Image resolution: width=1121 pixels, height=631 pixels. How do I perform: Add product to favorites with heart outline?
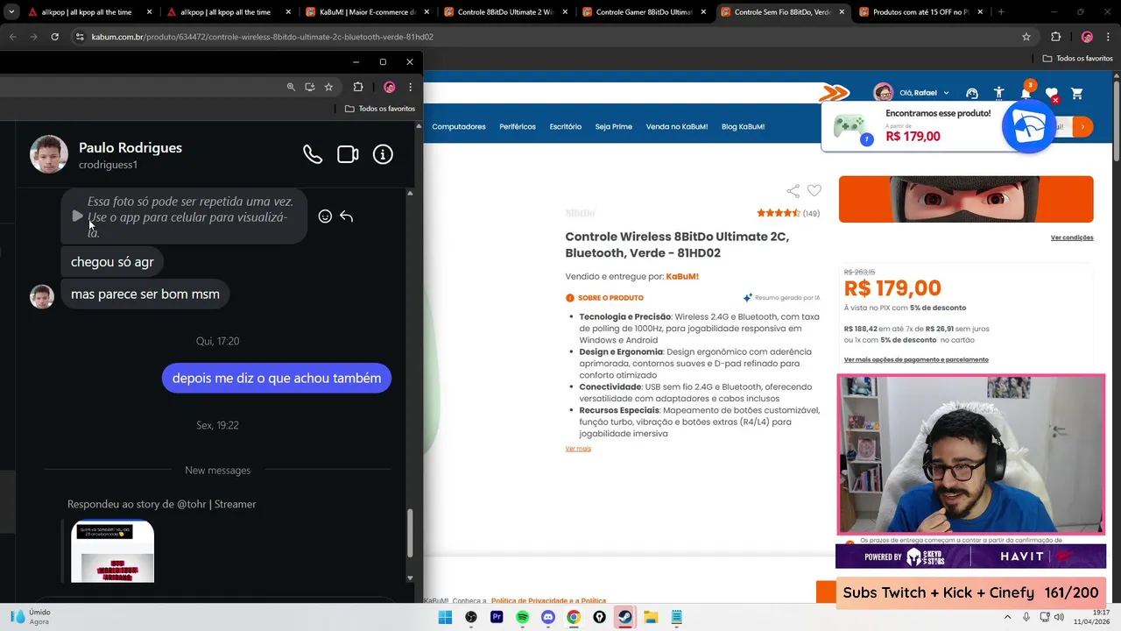814,191
